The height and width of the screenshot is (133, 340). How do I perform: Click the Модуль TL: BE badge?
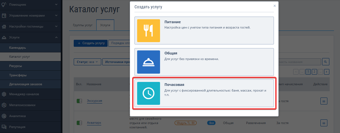point(186,123)
